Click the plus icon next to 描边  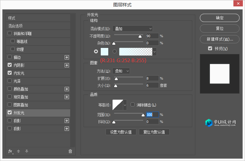pyautogui.click(x=67, y=57)
